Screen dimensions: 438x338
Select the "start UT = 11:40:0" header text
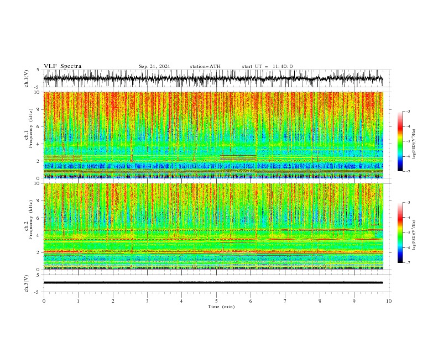[267, 66]
